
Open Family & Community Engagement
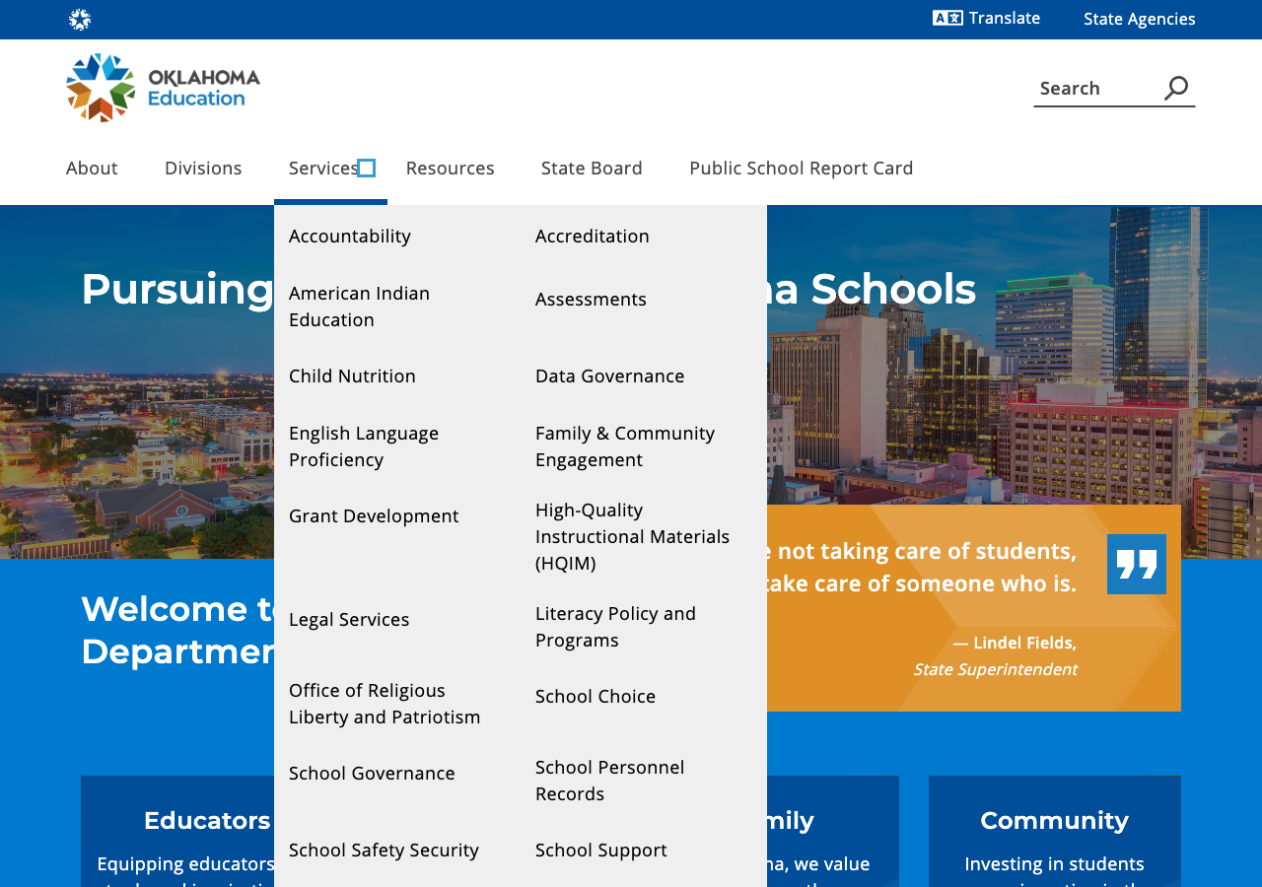click(625, 446)
